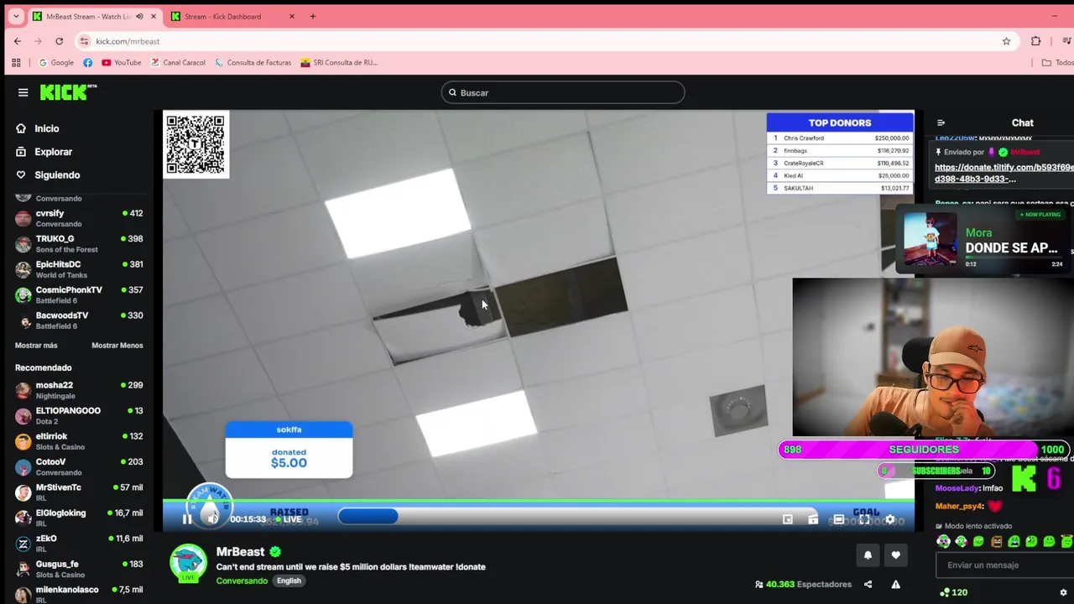This screenshot has width=1074, height=604.
Task: Mute the MrBeast tab via speaker icon
Action: click(x=139, y=16)
